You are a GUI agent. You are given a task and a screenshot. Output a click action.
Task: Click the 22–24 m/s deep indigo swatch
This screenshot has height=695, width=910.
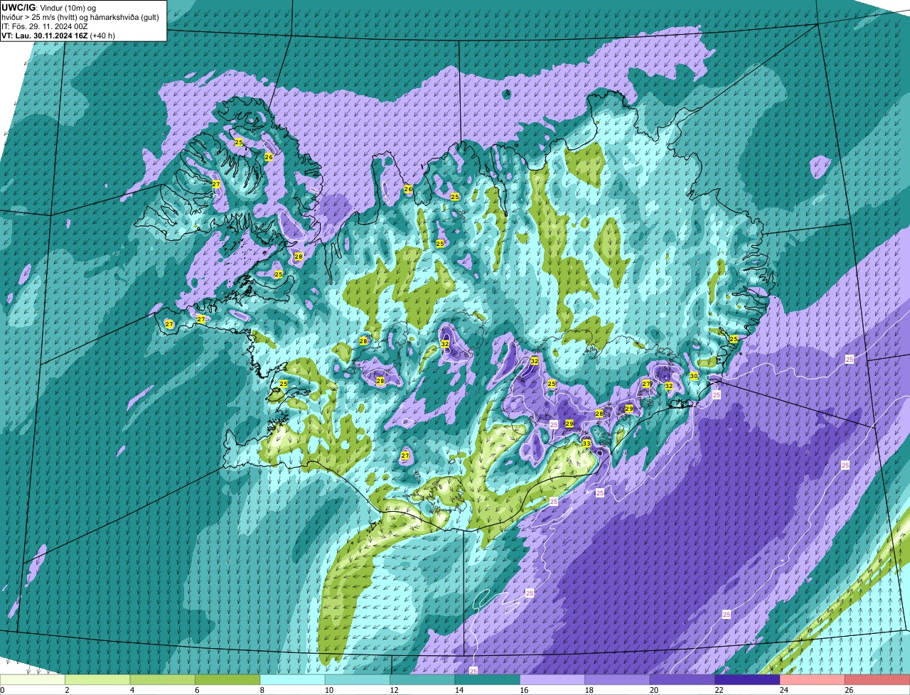tap(747, 680)
